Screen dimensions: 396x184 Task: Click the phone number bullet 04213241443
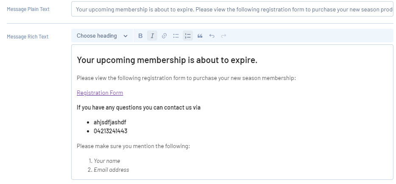point(110,131)
